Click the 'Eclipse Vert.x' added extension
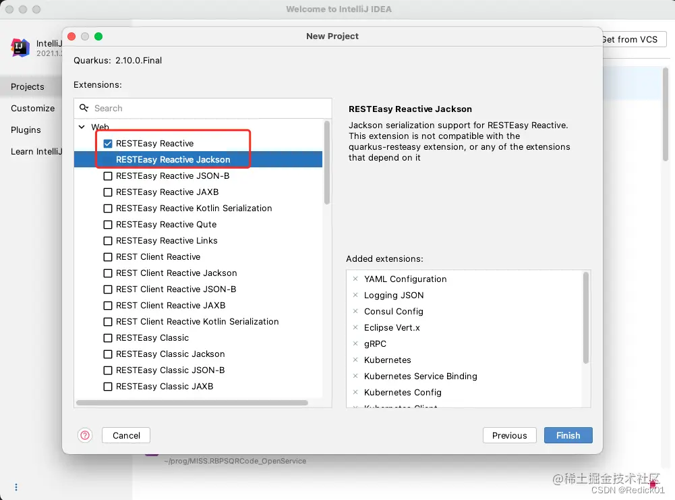Screen dimensions: 675x500 [x=392, y=327]
